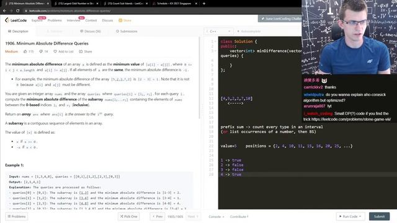Close the Count Sub Islands browser tab
This screenshot has height=223, width=397.
coord(146,4)
